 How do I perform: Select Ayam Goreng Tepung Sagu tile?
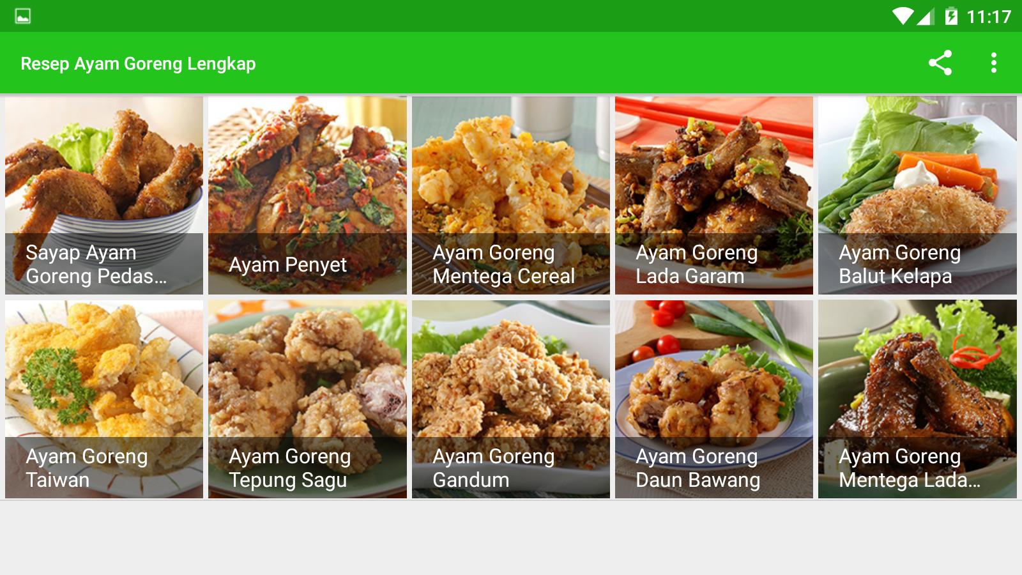click(307, 399)
